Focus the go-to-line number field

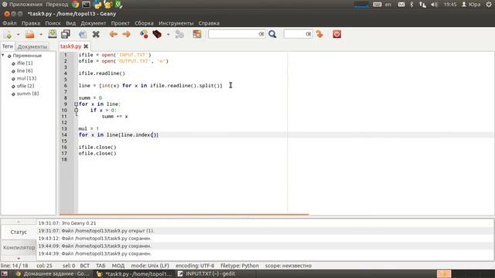coord(295,34)
